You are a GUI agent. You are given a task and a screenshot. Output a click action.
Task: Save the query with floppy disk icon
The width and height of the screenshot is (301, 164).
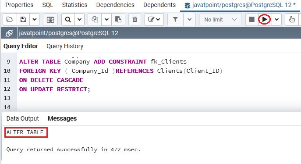click(x=23, y=19)
